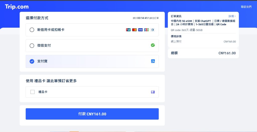The image size is (257, 132).
Task: Open 聯絡我們 link in header
Action: pyautogui.click(x=246, y=7)
